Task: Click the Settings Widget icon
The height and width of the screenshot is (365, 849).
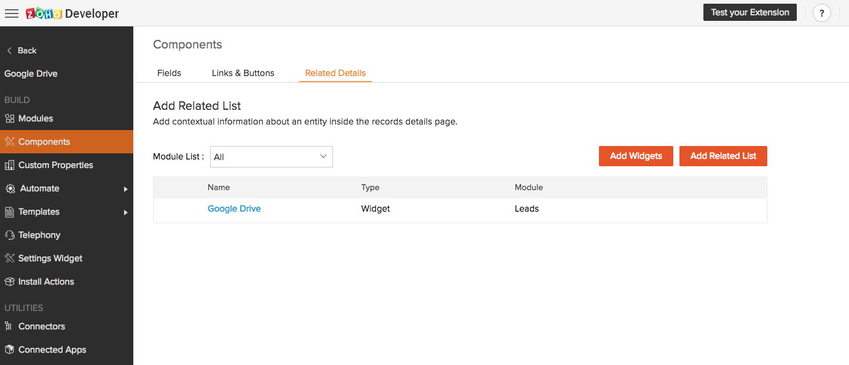Action: point(9,258)
